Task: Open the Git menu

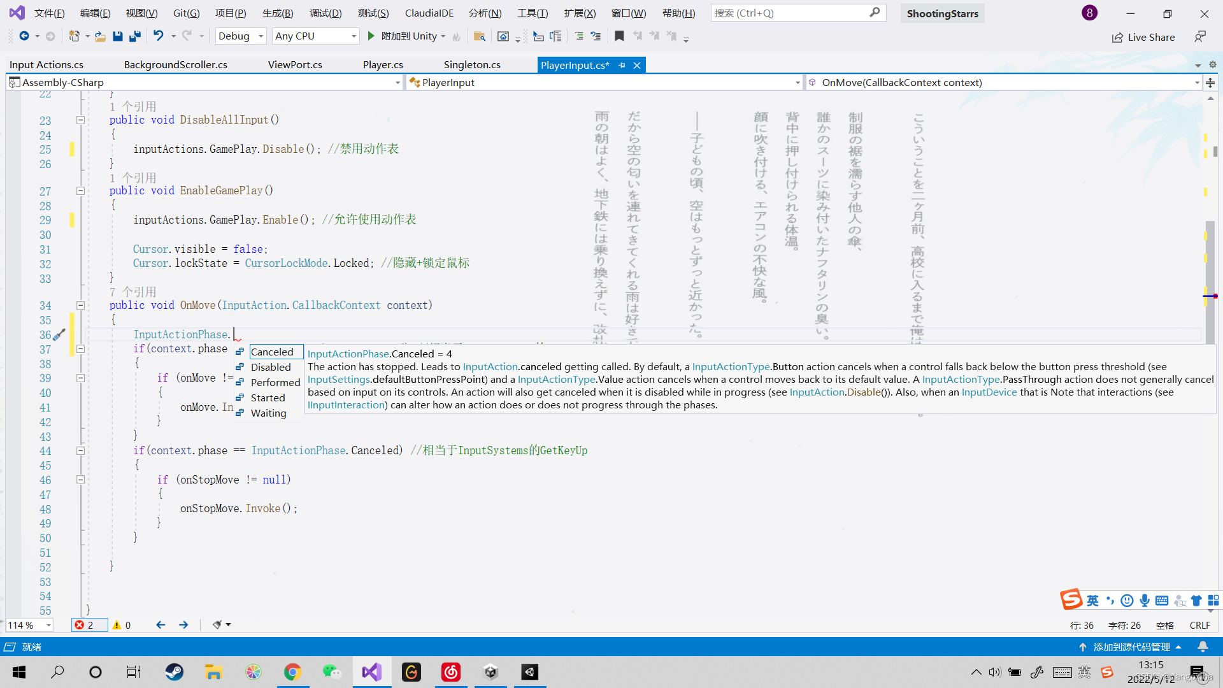Action: point(186,13)
